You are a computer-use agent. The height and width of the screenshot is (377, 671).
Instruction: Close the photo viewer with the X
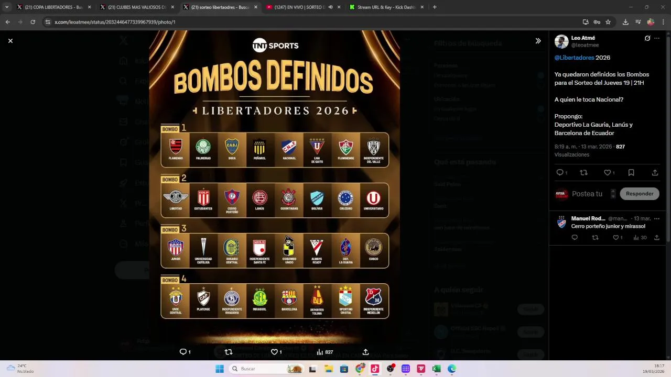pyautogui.click(x=10, y=41)
